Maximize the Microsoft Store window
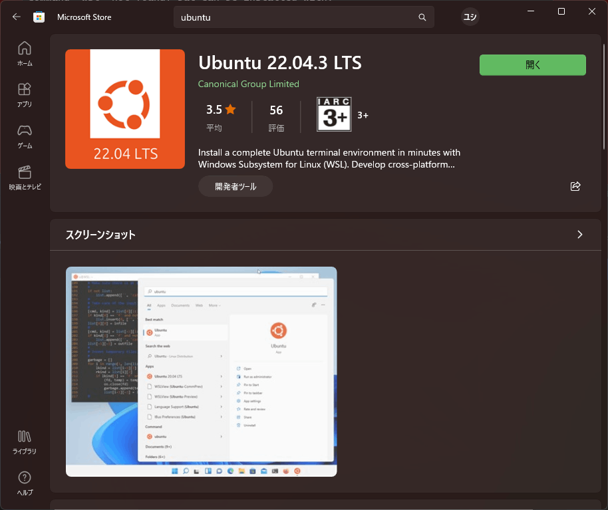The image size is (608, 510). coord(561,11)
